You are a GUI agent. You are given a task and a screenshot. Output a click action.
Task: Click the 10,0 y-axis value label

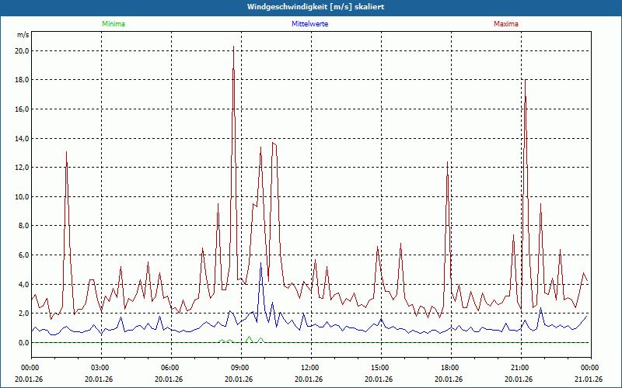pyautogui.click(x=22, y=197)
